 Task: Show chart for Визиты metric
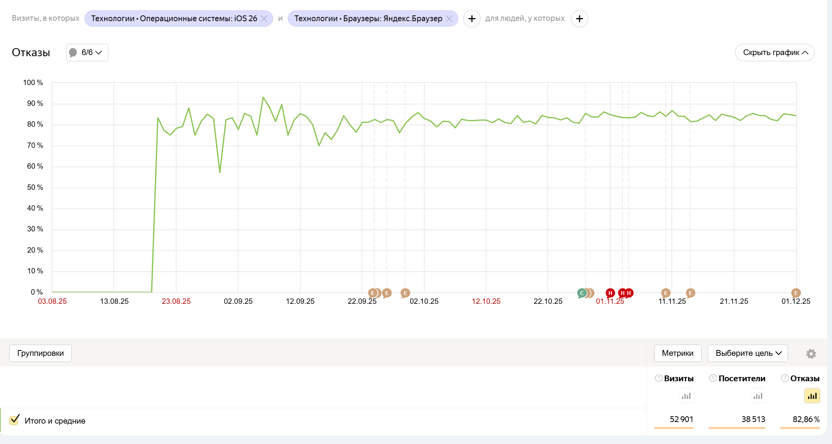pos(686,396)
